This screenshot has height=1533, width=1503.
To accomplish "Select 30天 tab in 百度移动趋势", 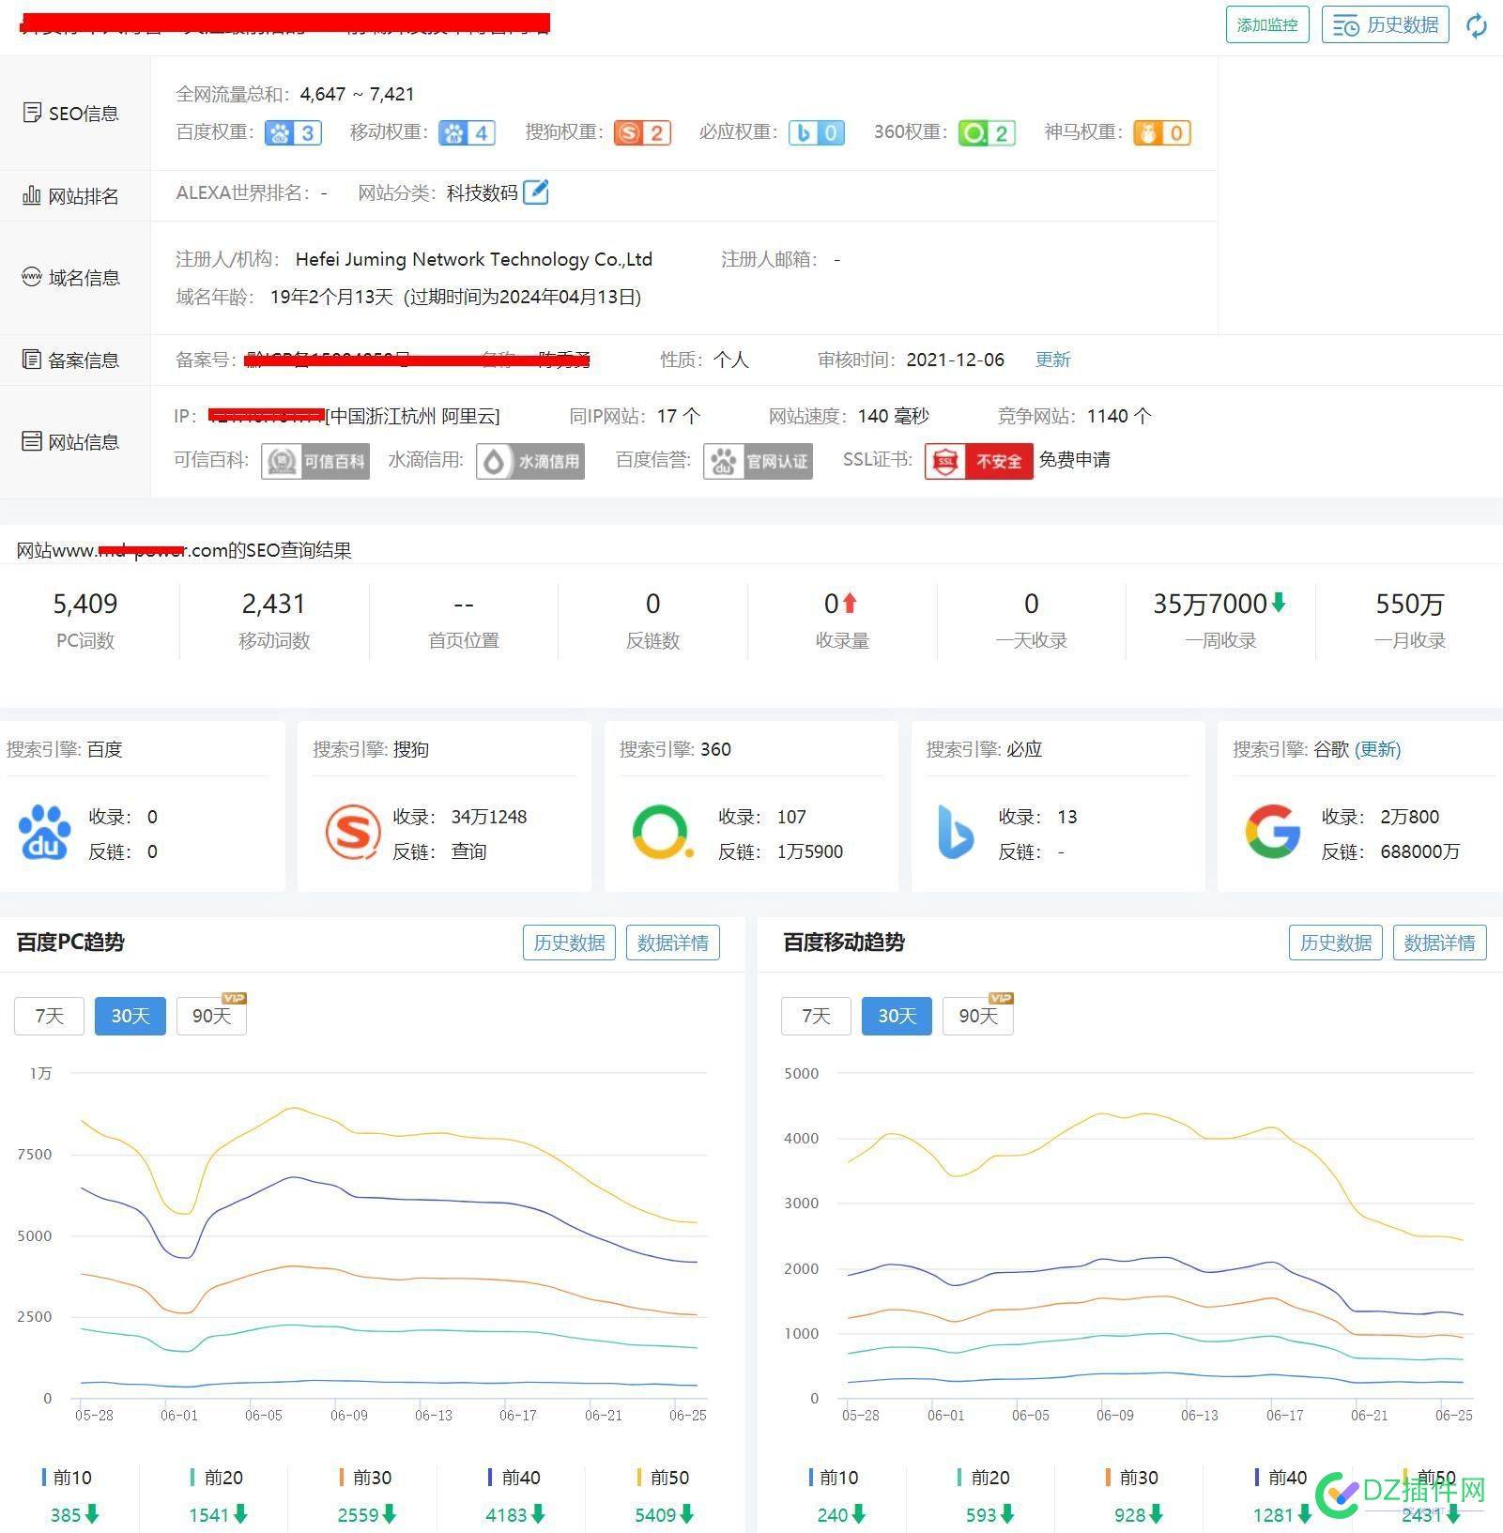I will [897, 1016].
